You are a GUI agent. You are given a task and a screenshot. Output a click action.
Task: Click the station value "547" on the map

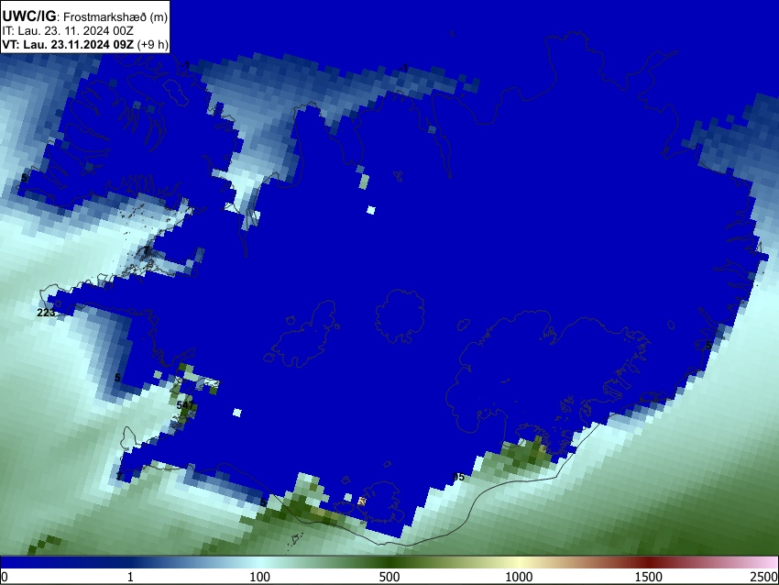[x=185, y=405]
